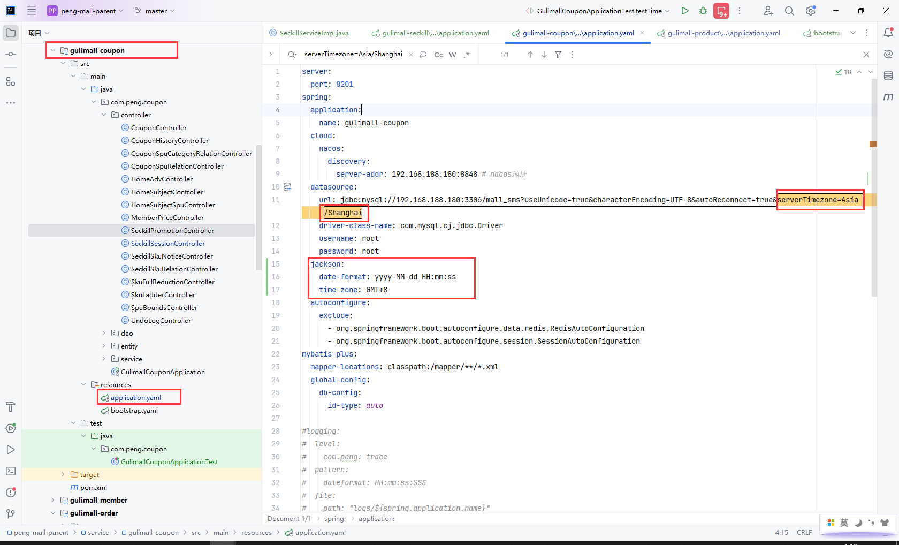Toggle new line search mode icon
Viewport: 899px width, 545px height.
pos(423,55)
